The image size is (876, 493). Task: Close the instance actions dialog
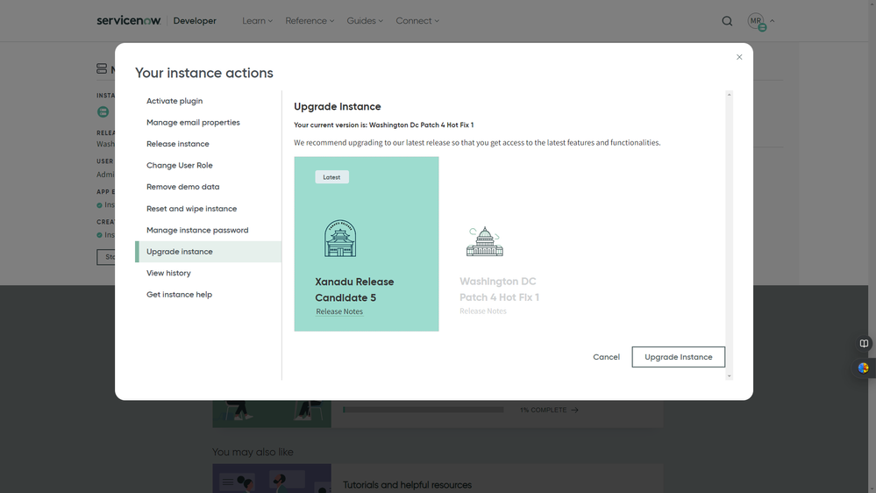coord(739,57)
